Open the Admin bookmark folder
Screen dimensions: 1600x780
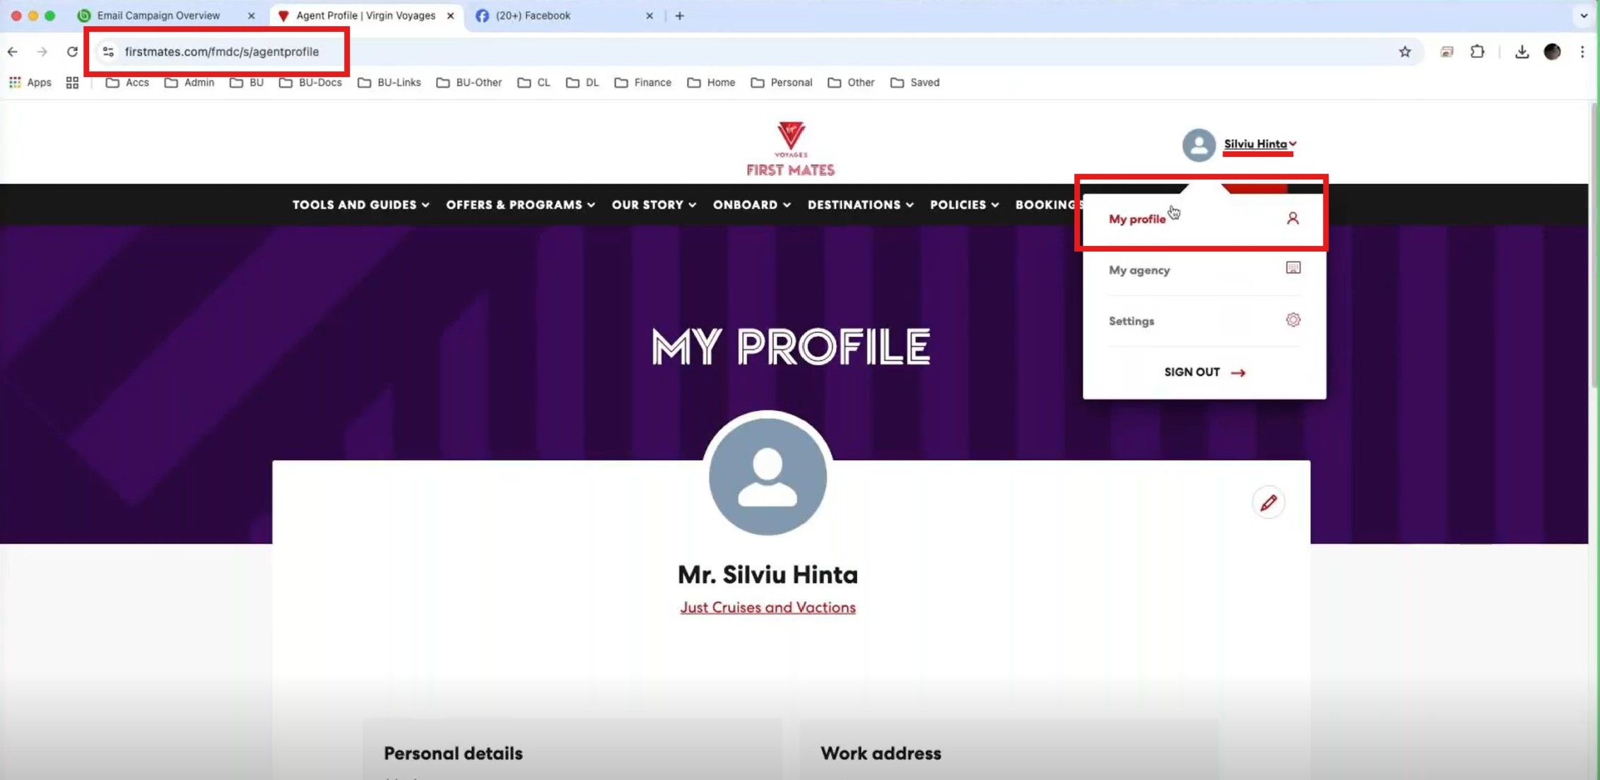coord(189,83)
